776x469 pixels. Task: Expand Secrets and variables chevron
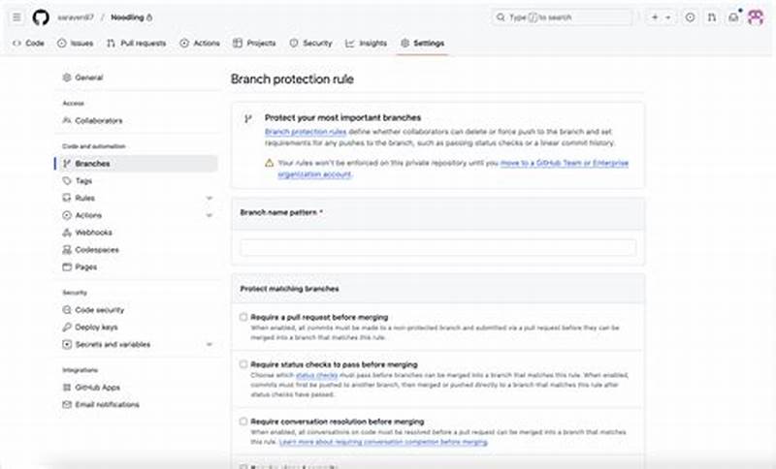210,344
